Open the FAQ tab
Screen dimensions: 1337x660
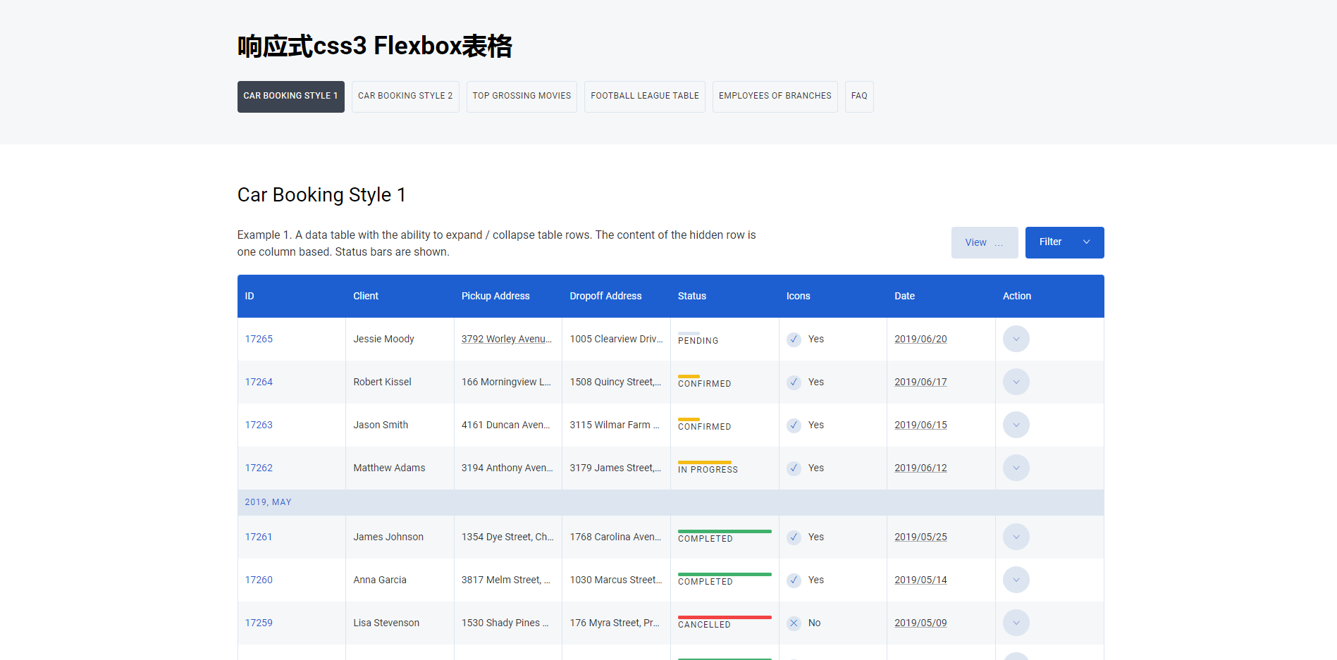click(x=859, y=96)
